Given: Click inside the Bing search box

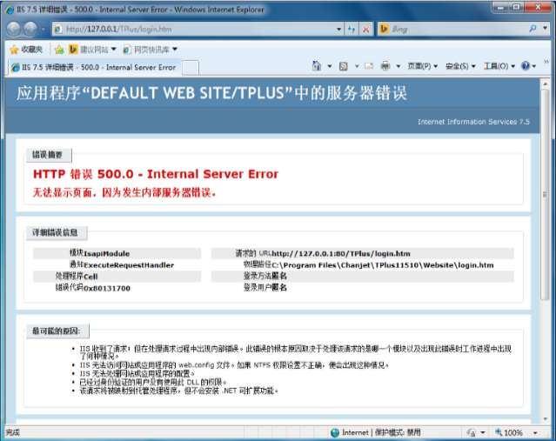Looking at the screenshot, I should [x=458, y=29].
